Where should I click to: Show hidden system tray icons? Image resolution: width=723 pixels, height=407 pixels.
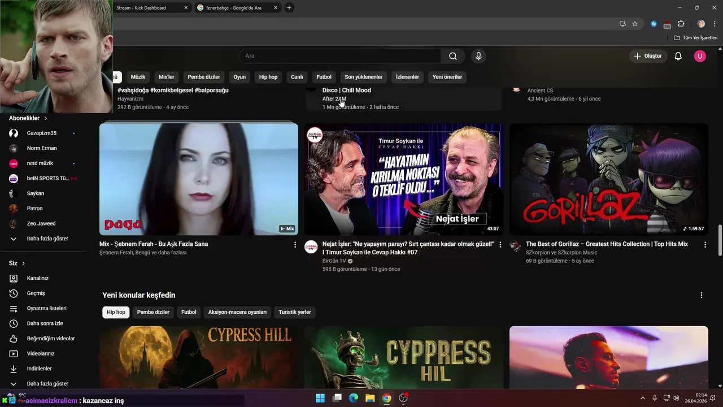[x=642, y=399]
